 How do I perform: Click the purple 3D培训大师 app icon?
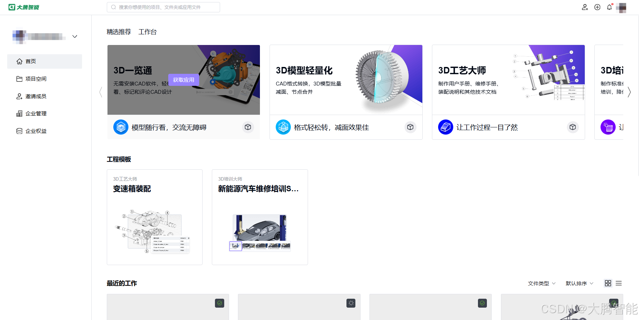[x=608, y=127]
